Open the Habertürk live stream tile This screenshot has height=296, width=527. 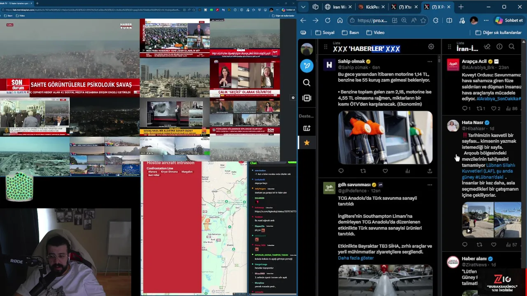pyautogui.click(x=70, y=58)
